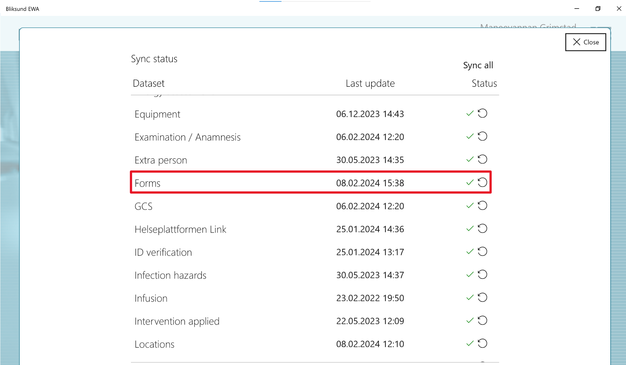
Task: Click the green checkmark for Infusion
Action: click(x=470, y=297)
